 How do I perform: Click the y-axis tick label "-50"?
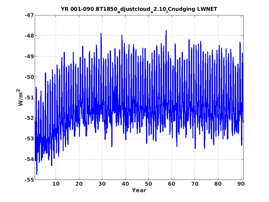click(29, 77)
